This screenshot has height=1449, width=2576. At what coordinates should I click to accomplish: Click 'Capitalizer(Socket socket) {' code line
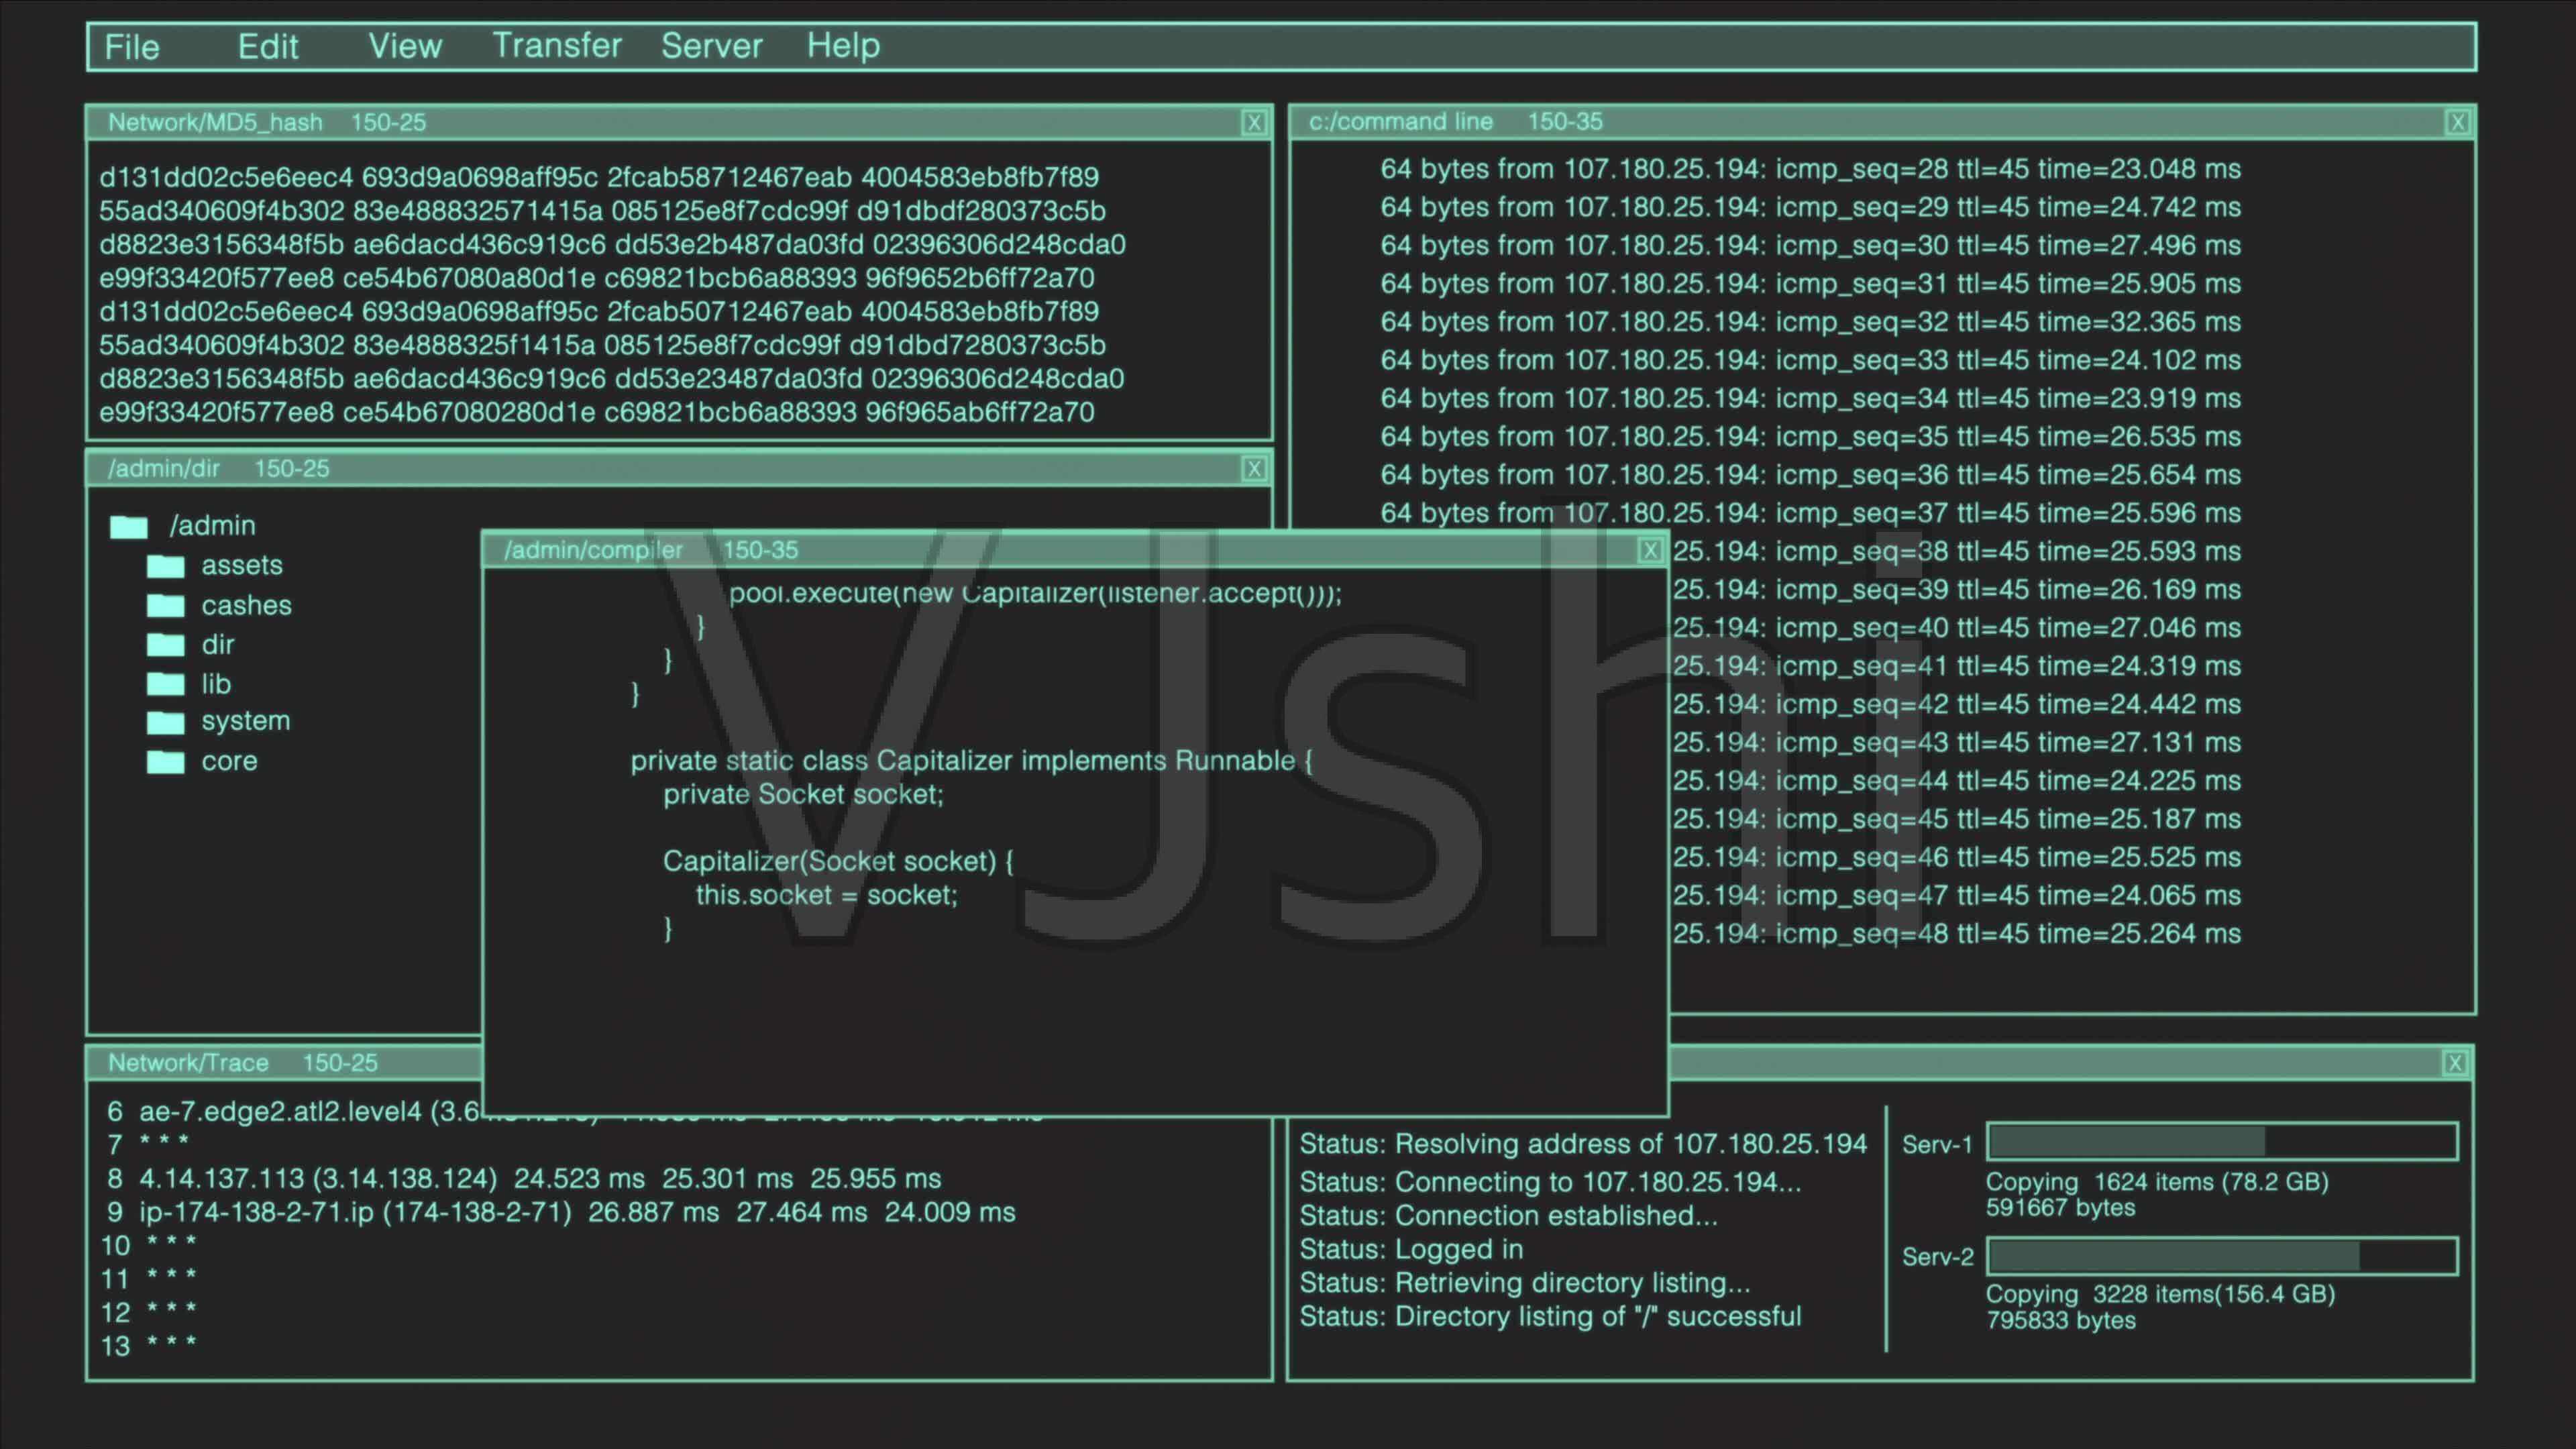[x=838, y=862]
